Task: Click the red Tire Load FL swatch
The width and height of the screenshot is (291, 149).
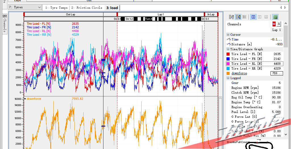Action: [x=228, y=54]
